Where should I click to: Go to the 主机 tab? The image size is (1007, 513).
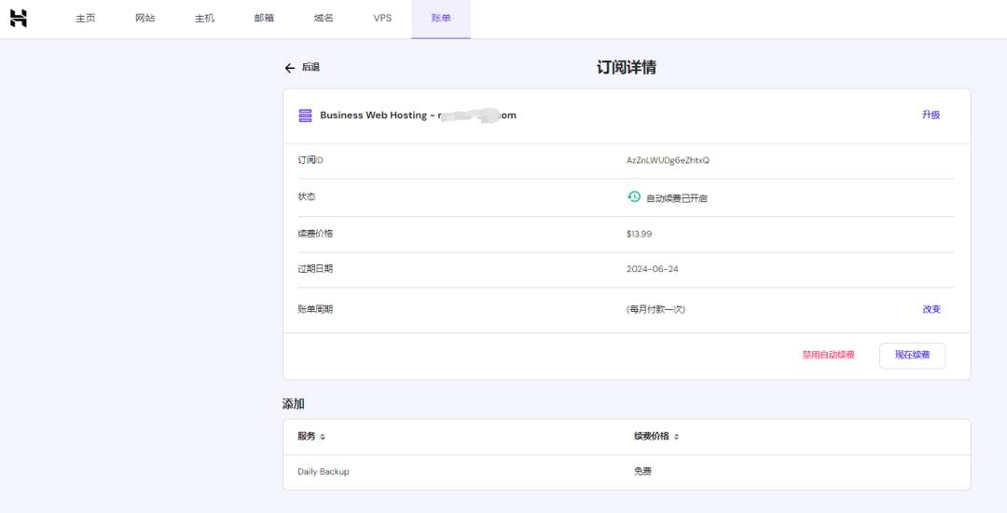click(204, 19)
